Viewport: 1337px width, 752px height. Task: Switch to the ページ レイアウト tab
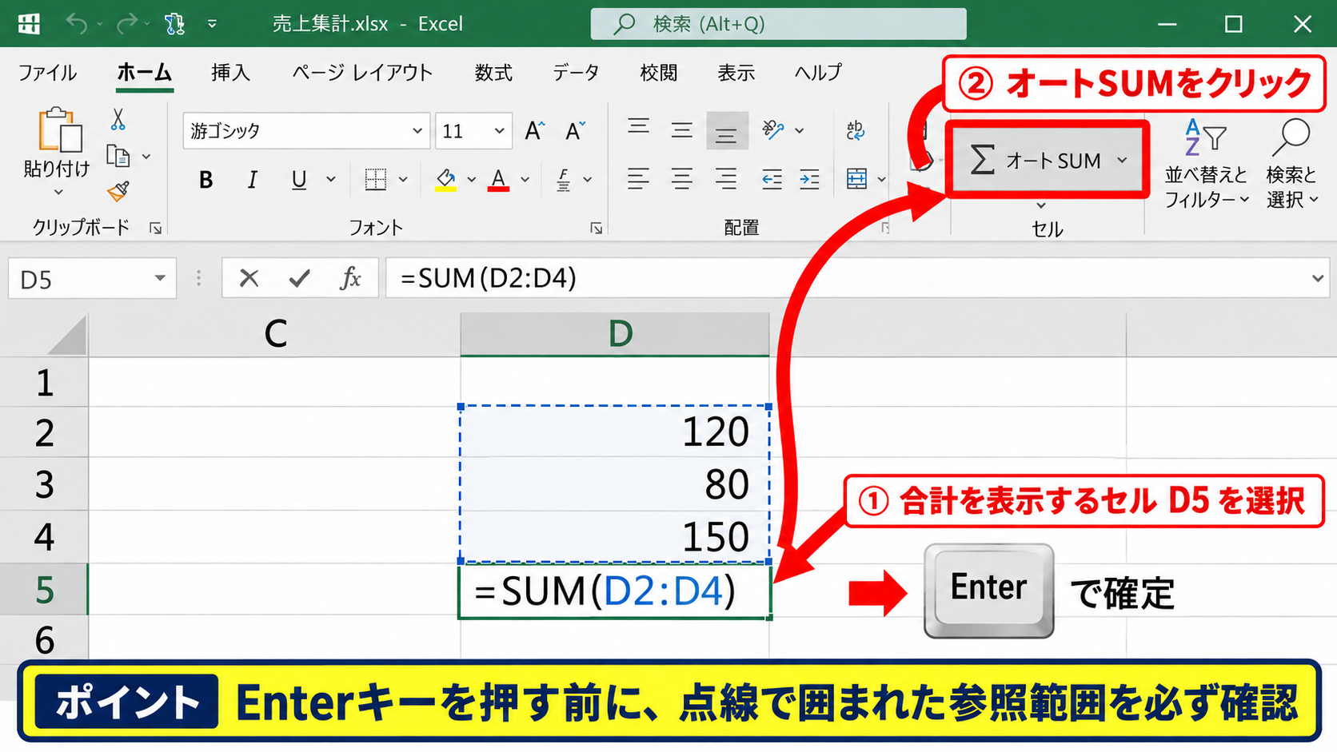(362, 73)
